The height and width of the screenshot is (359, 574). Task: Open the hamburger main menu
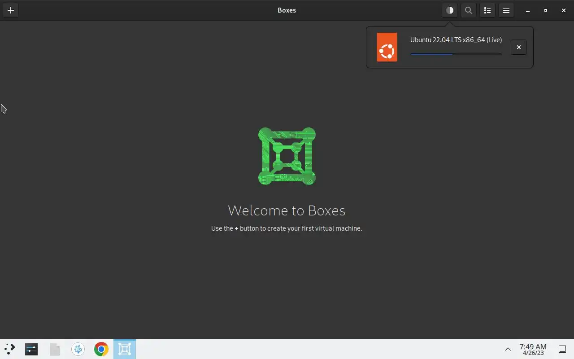click(x=506, y=10)
